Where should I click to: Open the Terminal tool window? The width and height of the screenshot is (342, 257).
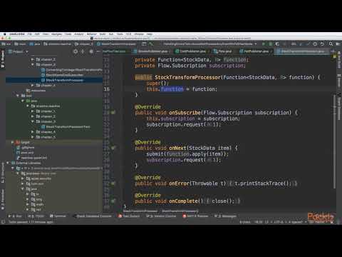pos(58,216)
